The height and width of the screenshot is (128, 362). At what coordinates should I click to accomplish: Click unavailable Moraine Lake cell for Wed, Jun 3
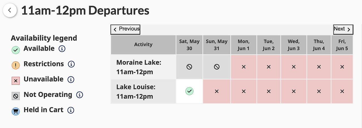(x=294, y=67)
